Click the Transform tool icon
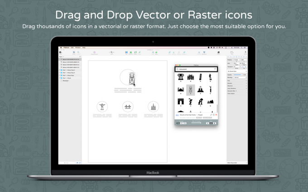The width and height of the screenshot is (308, 192). [130, 52]
